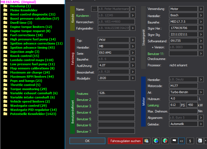Image resolution: width=207 pixels, height=149 pixels.
Task: Click the folder icon of Knock control
Action: (5, 56)
